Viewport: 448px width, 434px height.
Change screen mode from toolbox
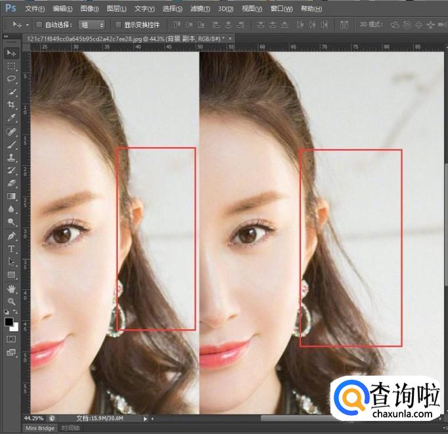pos(11,353)
